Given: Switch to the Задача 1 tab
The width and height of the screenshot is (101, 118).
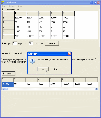Looking at the screenshot, I should coord(6,54).
